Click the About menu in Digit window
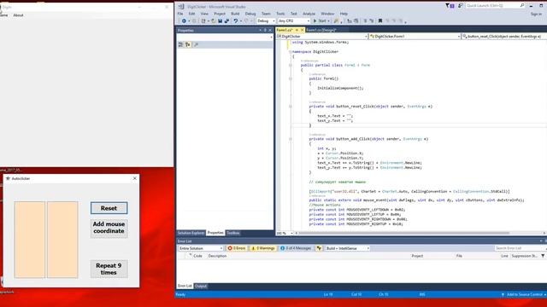Viewport: 547px width, 307px height. [18, 15]
